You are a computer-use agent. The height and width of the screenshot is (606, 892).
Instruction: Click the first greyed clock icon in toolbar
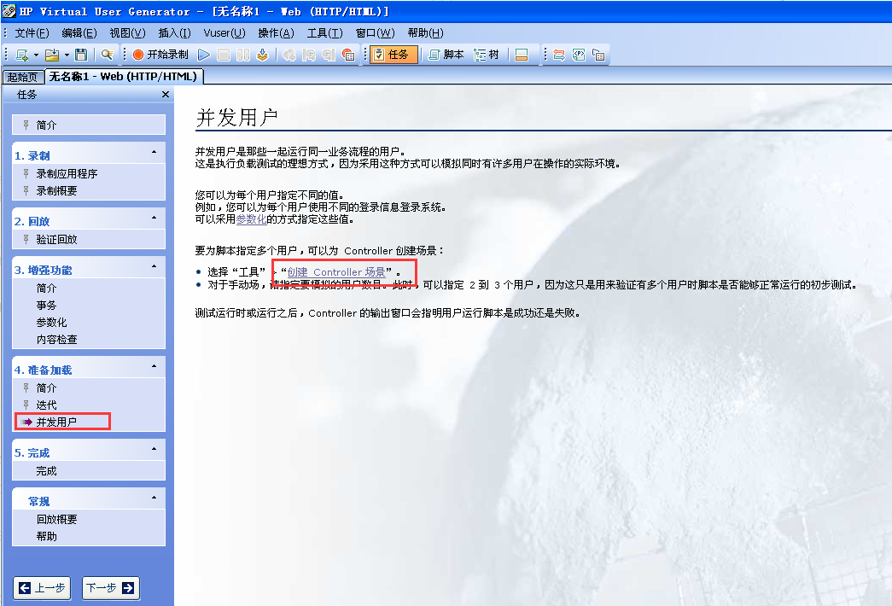pos(309,55)
